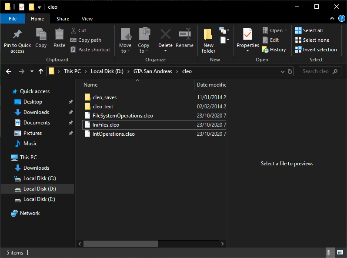Open address bar history dropdown

click(282, 71)
